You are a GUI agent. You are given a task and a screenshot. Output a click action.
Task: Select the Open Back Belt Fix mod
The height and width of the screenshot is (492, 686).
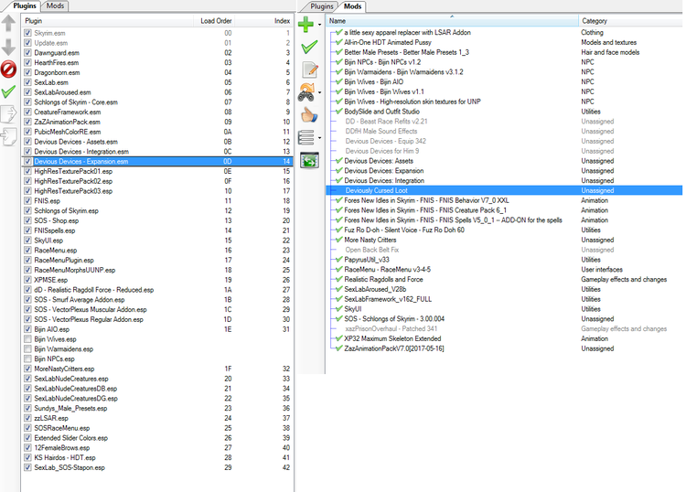[372, 250]
